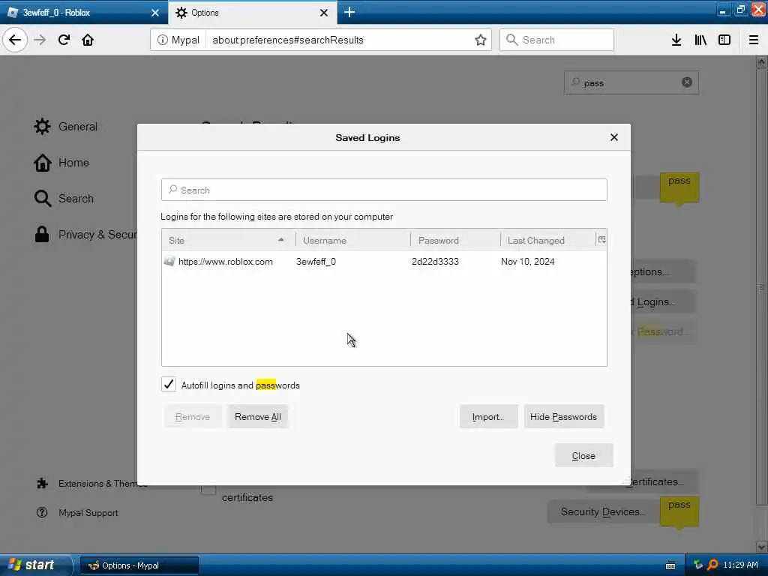Close the Options tab
The width and height of the screenshot is (768, 576).
coord(324,13)
